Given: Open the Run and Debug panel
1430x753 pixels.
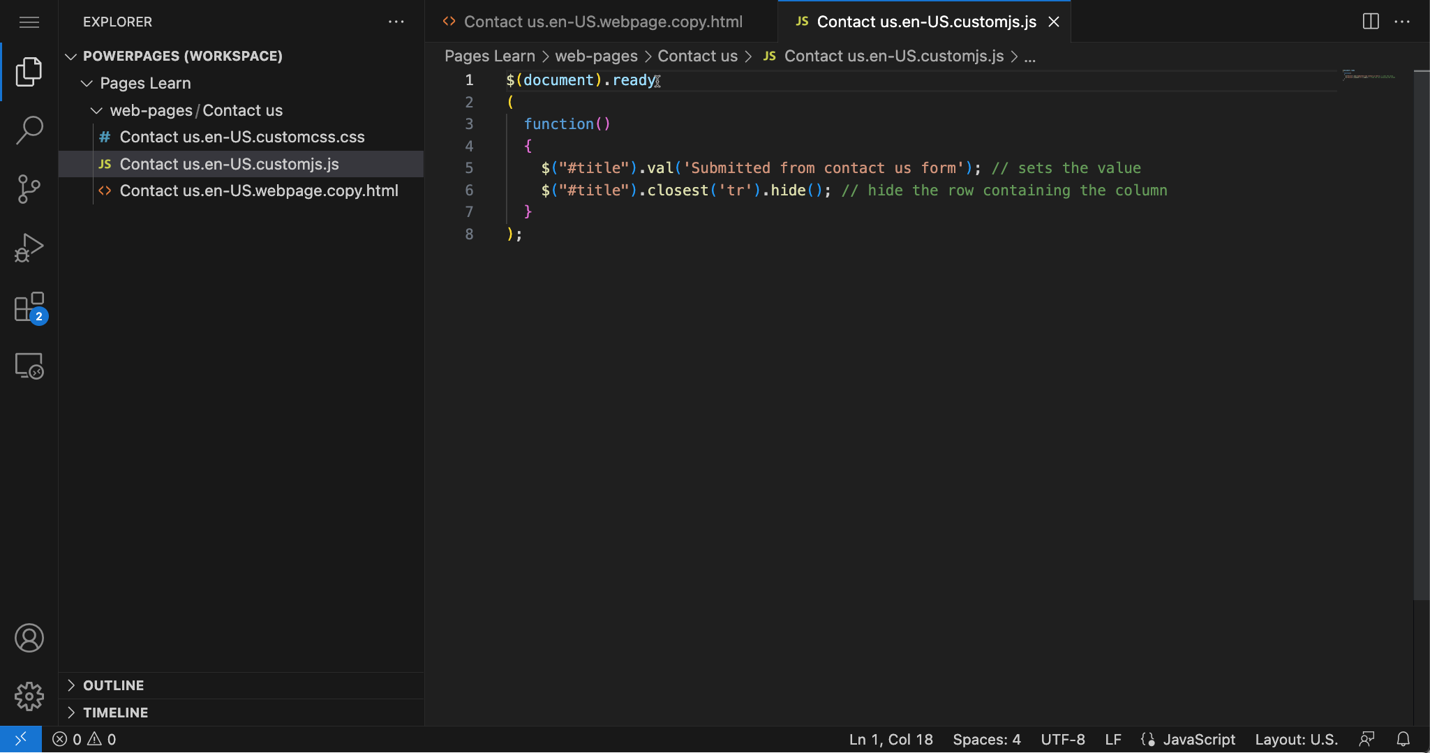Looking at the screenshot, I should 29,247.
